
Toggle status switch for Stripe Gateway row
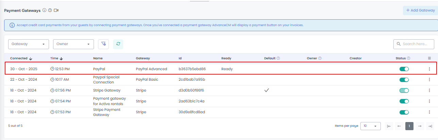click(x=404, y=91)
